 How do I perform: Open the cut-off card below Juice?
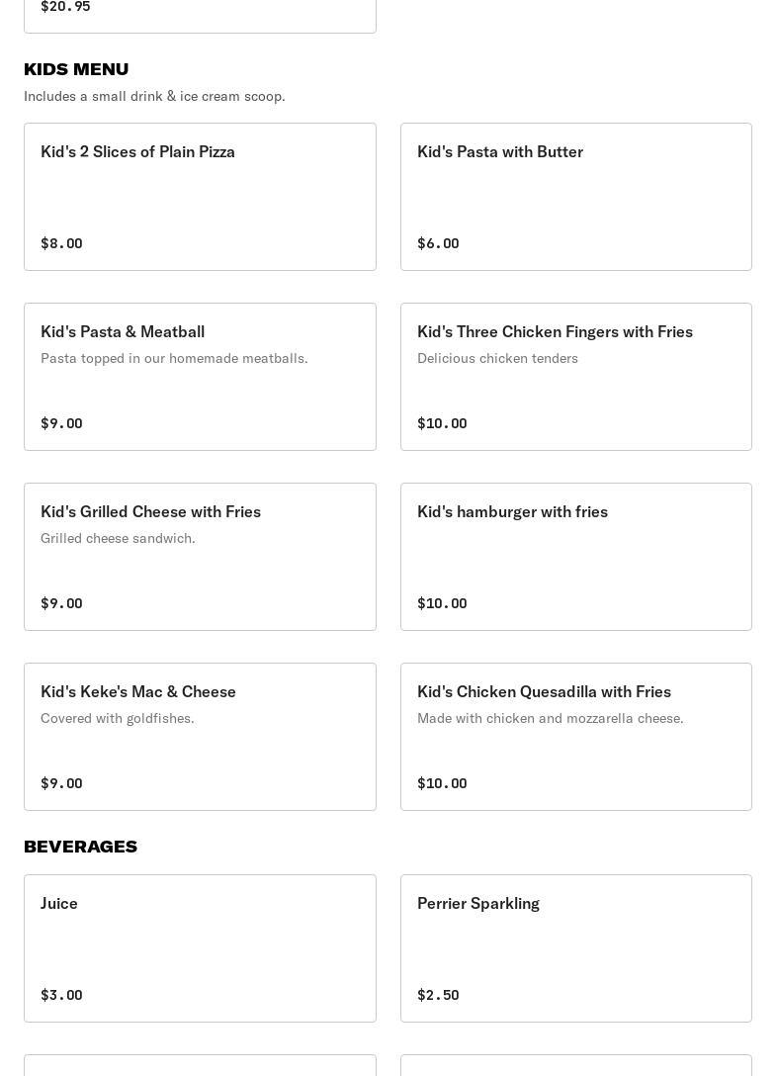click(200, 1065)
